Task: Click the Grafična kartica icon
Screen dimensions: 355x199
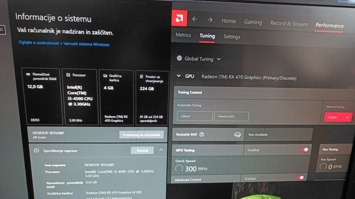Action: tap(105, 76)
